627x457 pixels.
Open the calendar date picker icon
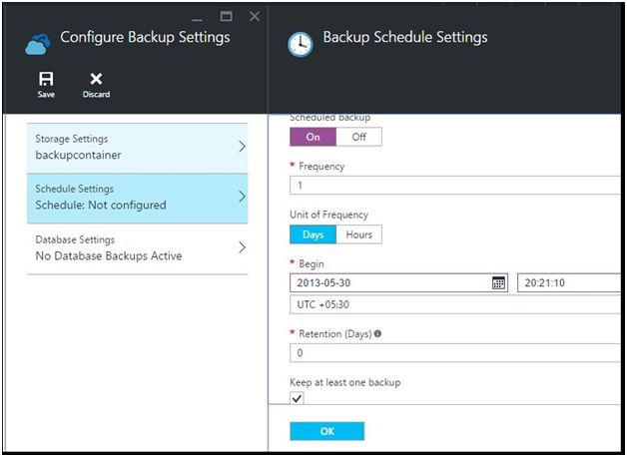(499, 283)
